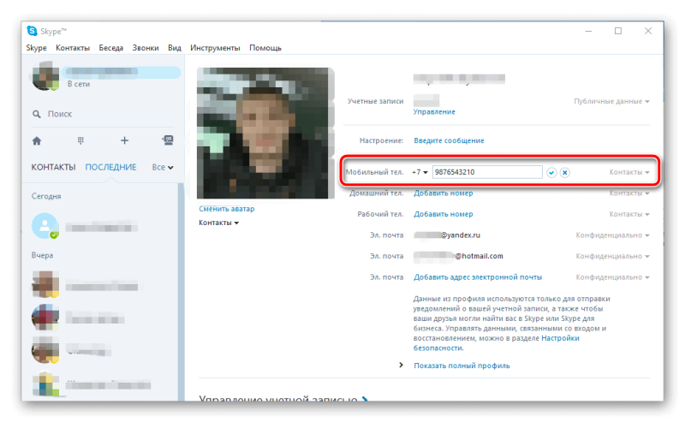Confirm mobile number with checkmark icon
The height and width of the screenshot is (422, 685).
click(x=551, y=173)
